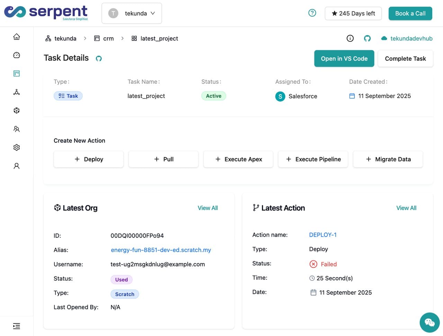
Task: Go to latest_project breadcrumb
Action: click(155, 38)
